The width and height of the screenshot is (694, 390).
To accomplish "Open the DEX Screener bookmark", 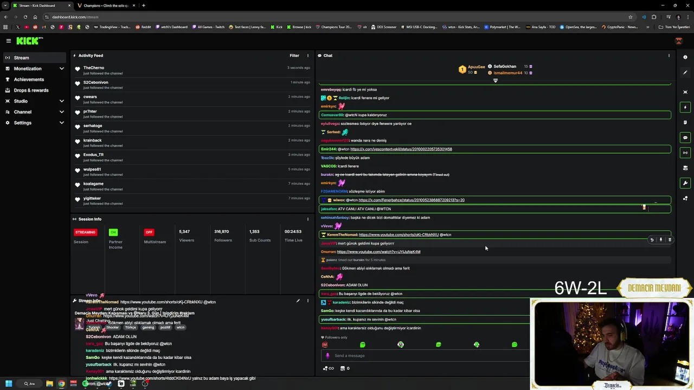I will (383, 27).
